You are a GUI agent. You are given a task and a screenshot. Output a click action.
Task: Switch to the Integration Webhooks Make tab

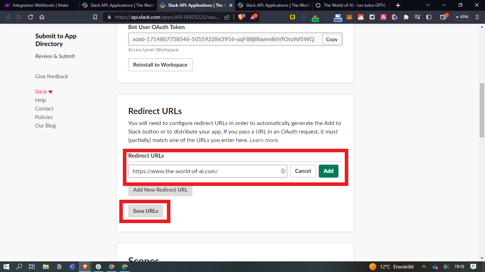point(39,5)
